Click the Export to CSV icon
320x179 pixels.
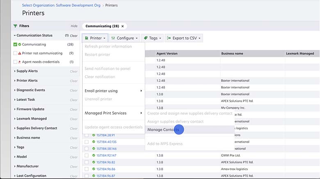pos(169,38)
